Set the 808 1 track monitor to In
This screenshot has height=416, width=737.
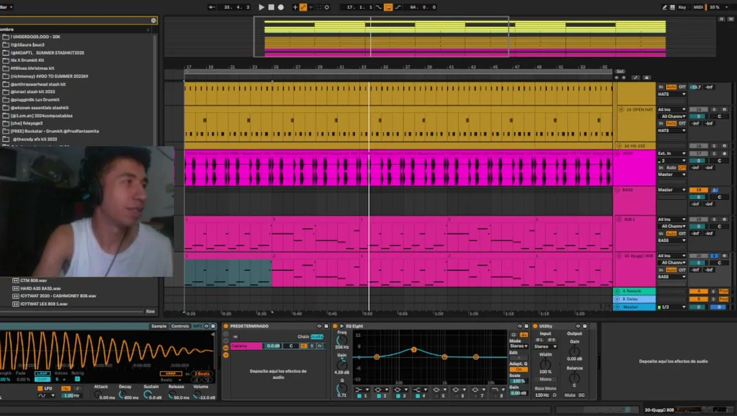(661, 233)
